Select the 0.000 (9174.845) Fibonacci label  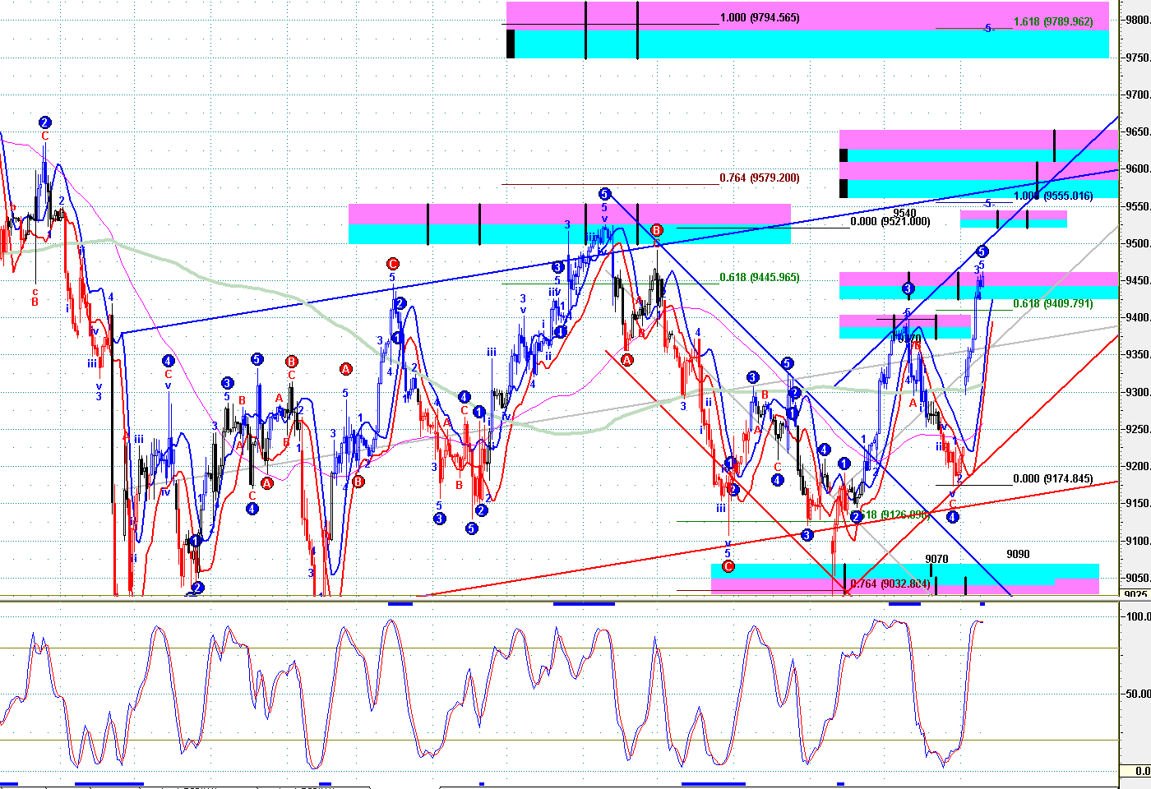(x=1053, y=479)
